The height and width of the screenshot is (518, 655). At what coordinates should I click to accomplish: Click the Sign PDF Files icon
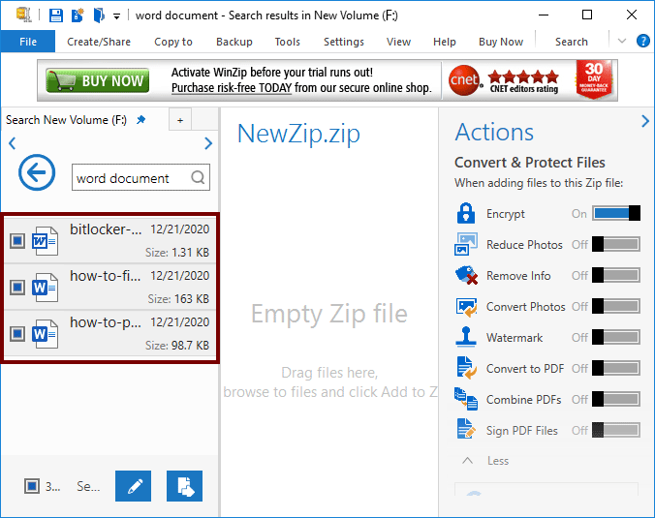point(466,429)
